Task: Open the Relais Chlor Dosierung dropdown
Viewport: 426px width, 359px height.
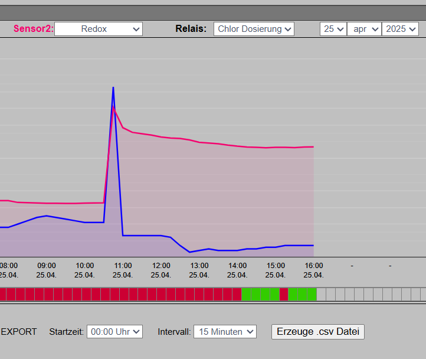Action: [x=254, y=29]
